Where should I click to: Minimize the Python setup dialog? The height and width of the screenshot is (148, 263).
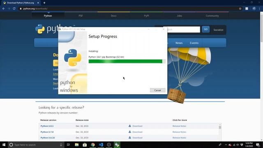[x=149, y=29]
